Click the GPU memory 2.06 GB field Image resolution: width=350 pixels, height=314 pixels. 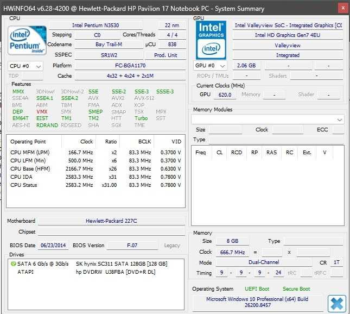tap(246, 66)
